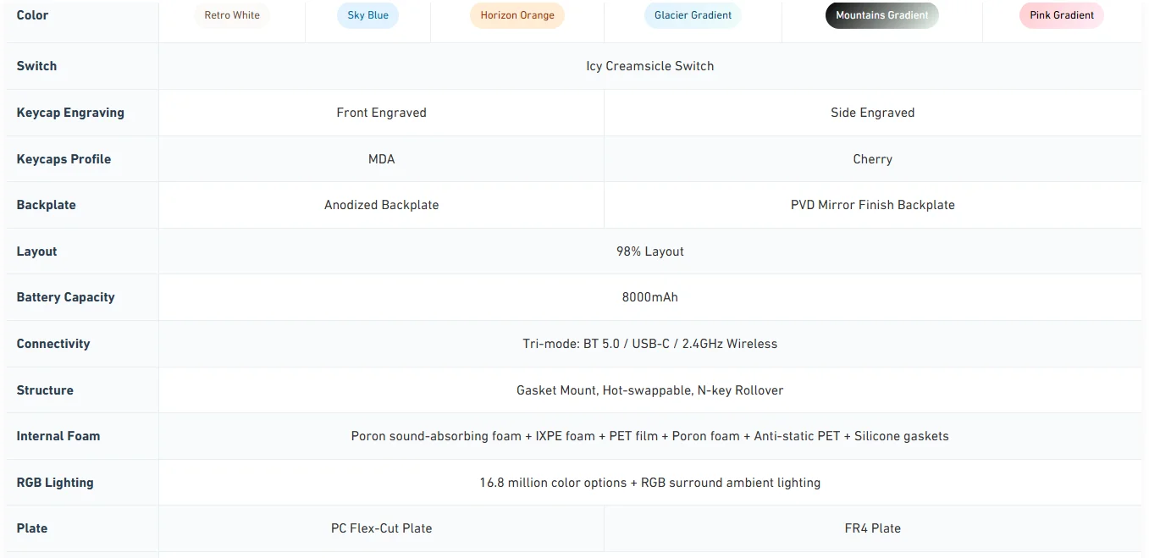Viewport: 1149px width, 558px height.
Task: Choose the Mountains Gradient color option
Action: [881, 15]
